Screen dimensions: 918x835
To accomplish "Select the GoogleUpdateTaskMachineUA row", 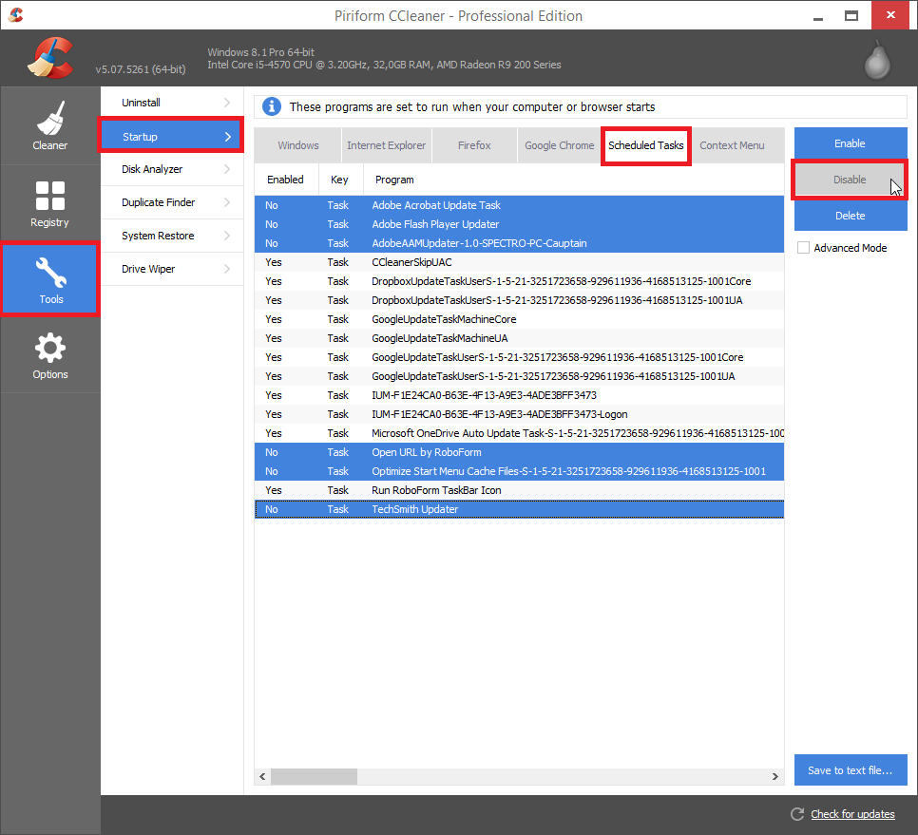I will 519,338.
